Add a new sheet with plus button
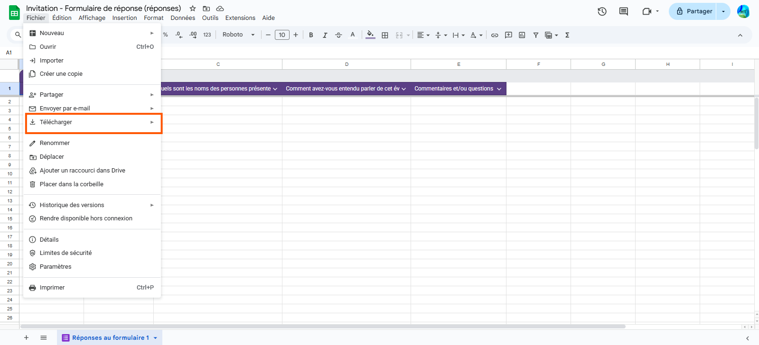This screenshot has width=759, height=345. pos(27,338)
